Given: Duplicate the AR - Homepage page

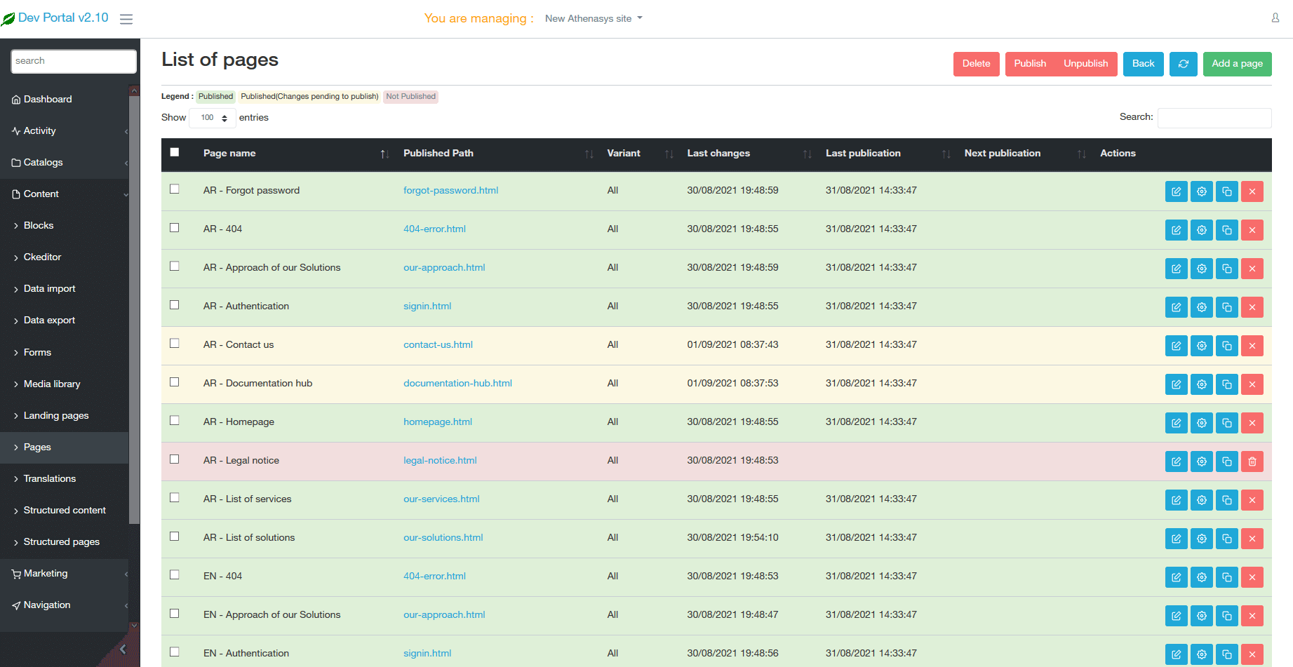Looking at the screenshot, I should click(1226, 423).
